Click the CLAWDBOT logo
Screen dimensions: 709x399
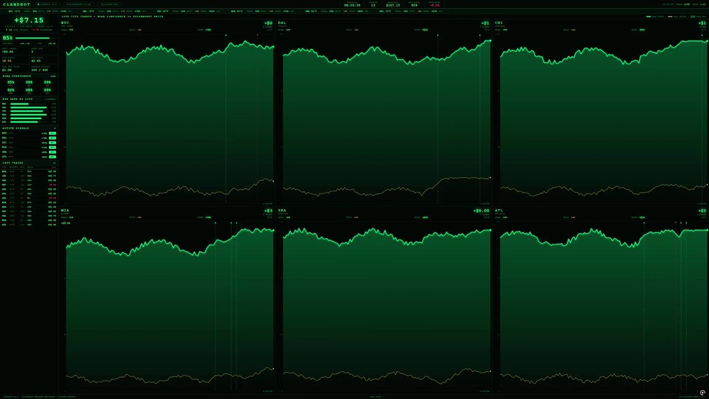point(15,4)
